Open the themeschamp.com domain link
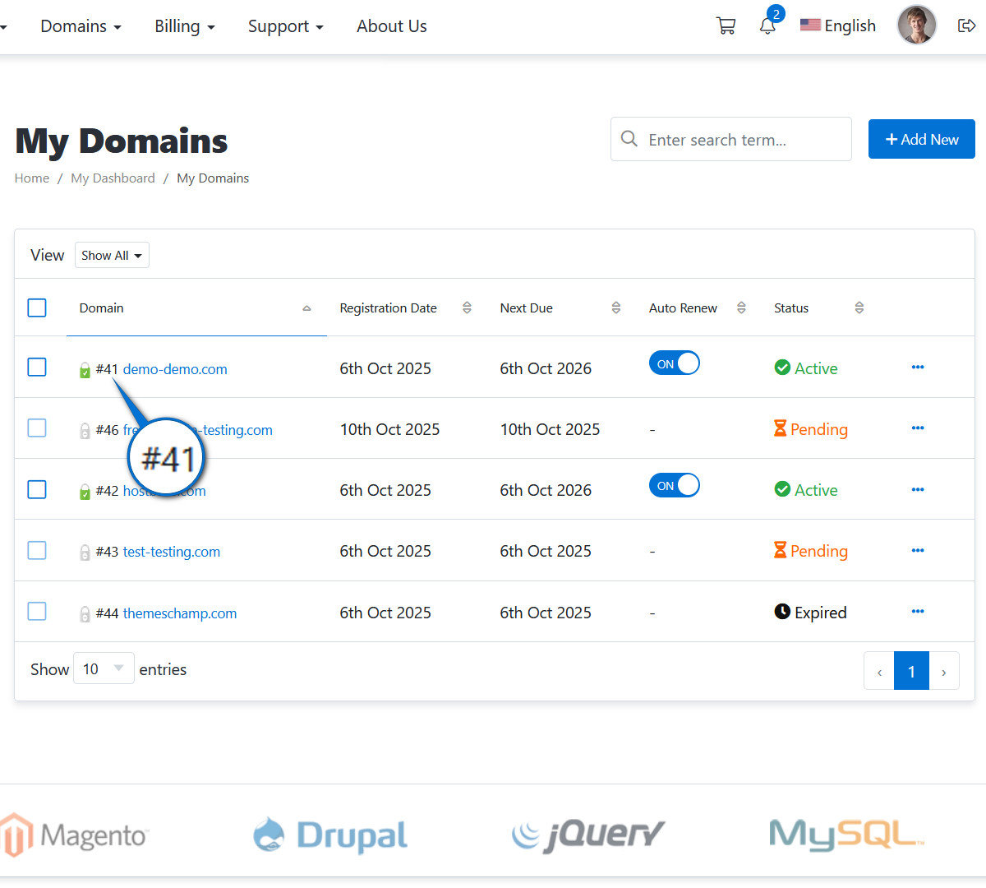The image size is (986, 888). [x=179, y=613]
